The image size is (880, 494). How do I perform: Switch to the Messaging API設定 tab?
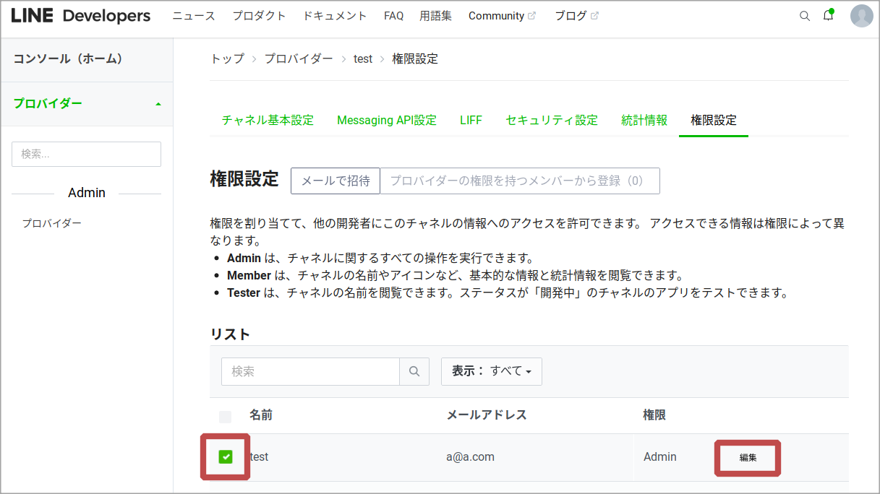387,121
